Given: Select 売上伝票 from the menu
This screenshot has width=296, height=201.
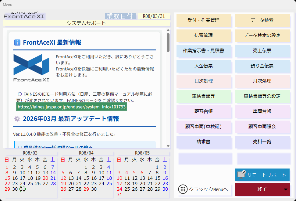Looking at the screenshot, I should point(262,51).
